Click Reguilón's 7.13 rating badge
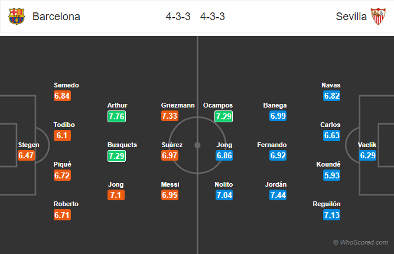 [332, 215]
